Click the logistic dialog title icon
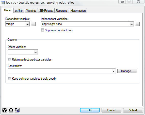 click(x=3, y=3)
